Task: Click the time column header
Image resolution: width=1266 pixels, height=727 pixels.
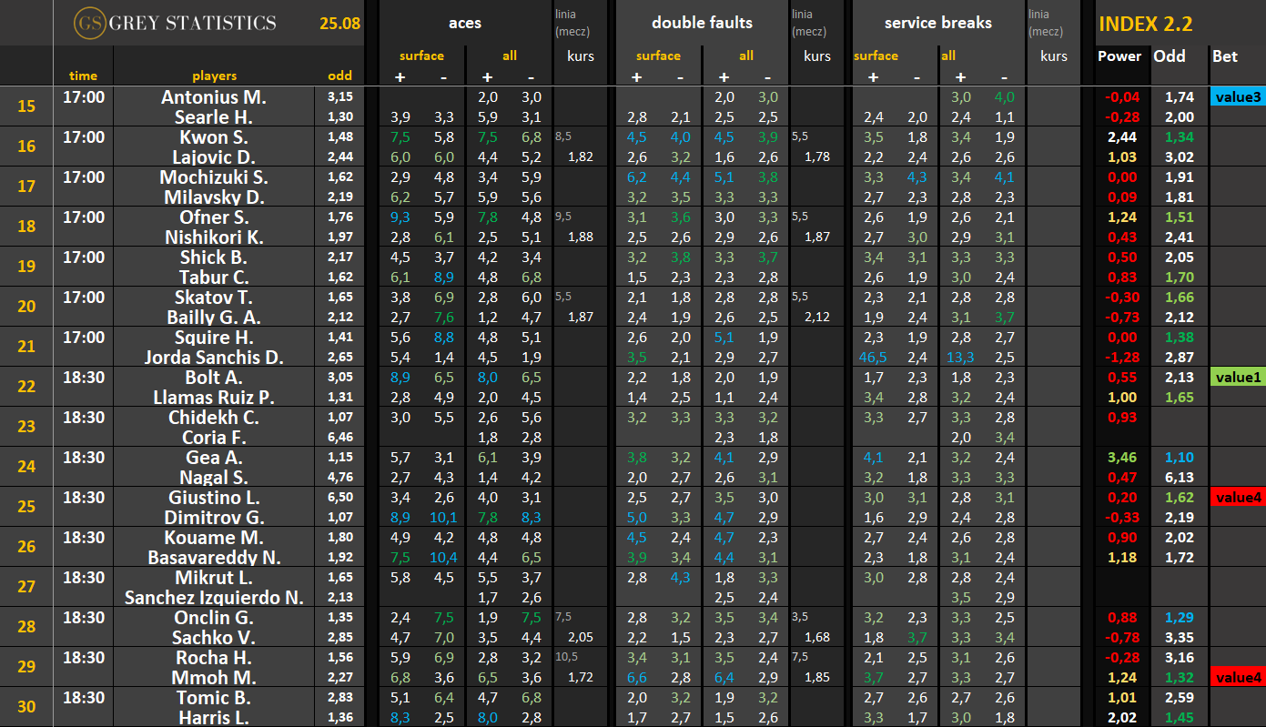Action: coord(83,76)
